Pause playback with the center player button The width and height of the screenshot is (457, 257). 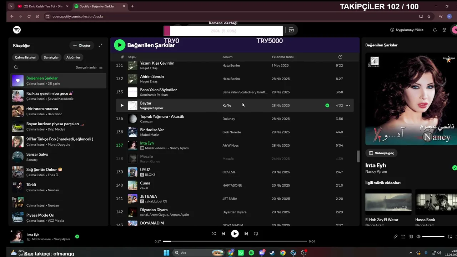(x=235, y=234)
